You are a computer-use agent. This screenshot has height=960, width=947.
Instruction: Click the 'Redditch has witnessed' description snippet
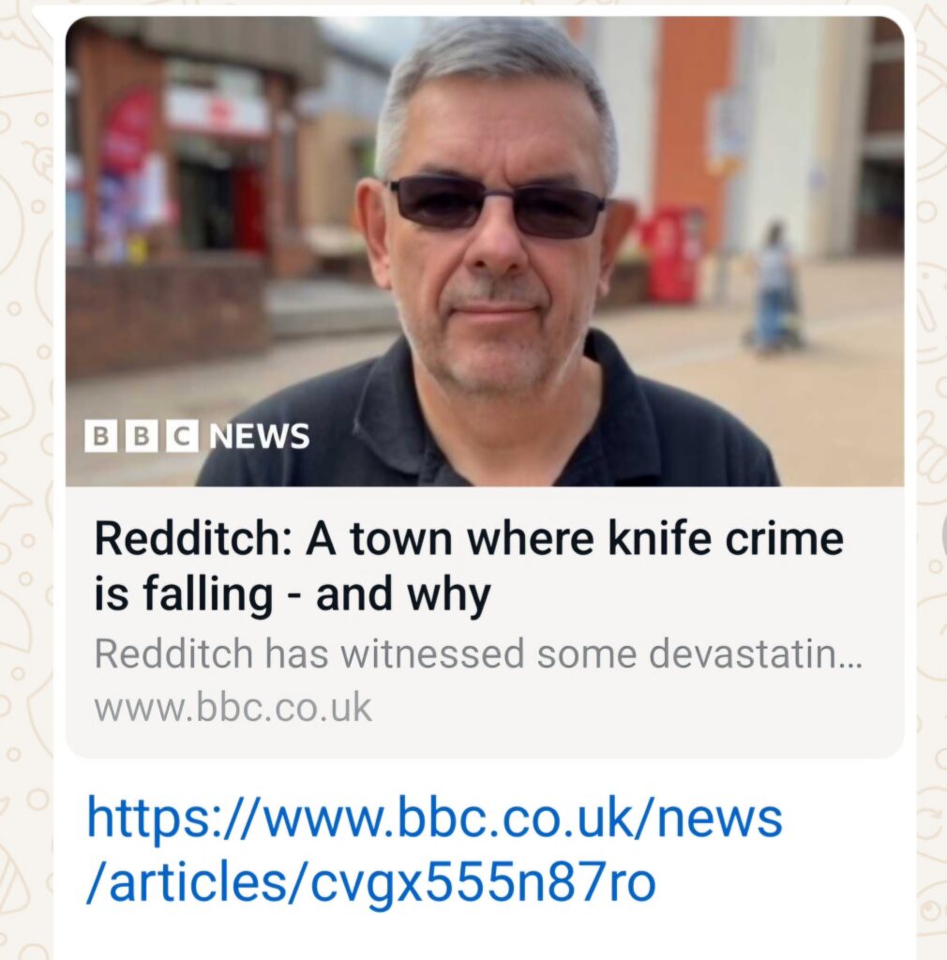(x=478, y=653)
